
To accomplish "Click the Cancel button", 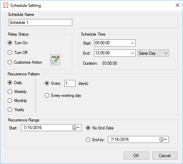I will [x=165, y=155].
